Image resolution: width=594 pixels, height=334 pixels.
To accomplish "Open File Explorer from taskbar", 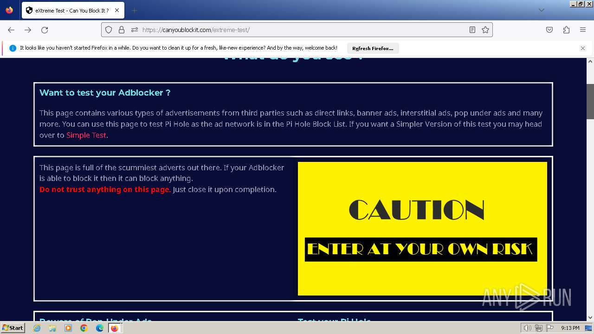I will 52,328.
